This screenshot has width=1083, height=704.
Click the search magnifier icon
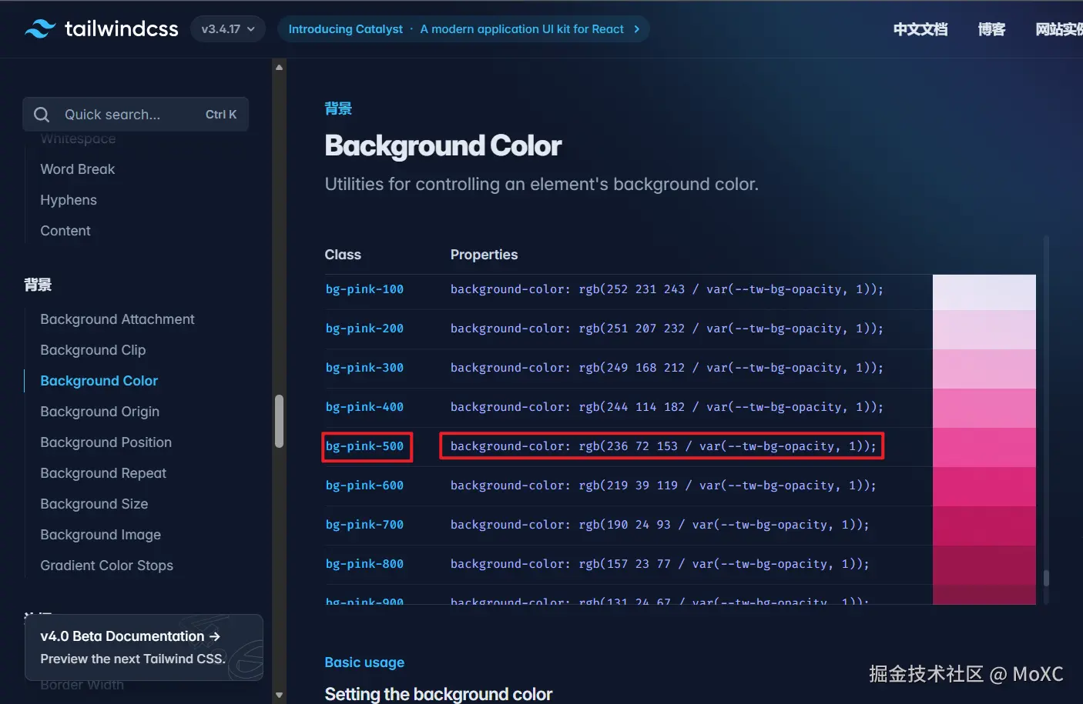42,115
